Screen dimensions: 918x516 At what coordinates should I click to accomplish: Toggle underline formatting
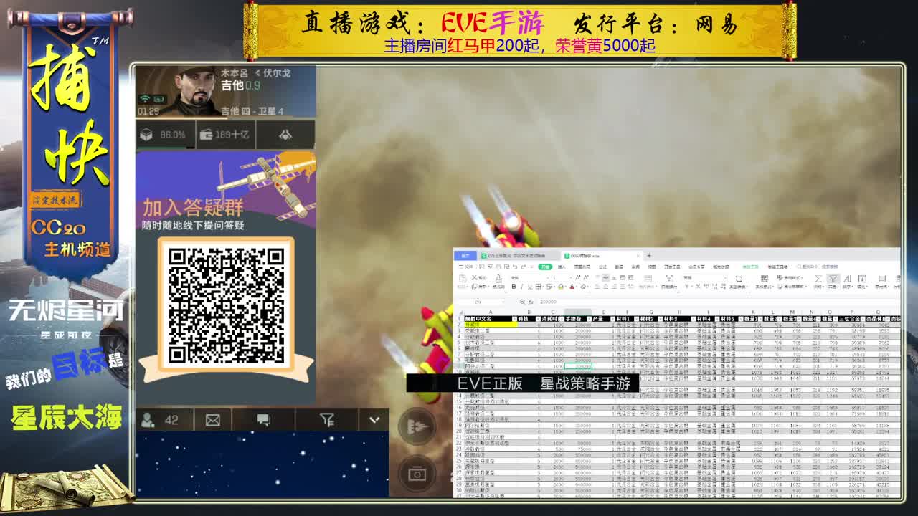530,287
